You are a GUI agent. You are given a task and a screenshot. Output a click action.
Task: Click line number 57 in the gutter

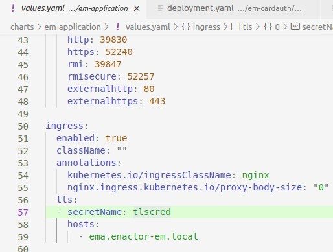coord(23,212)
